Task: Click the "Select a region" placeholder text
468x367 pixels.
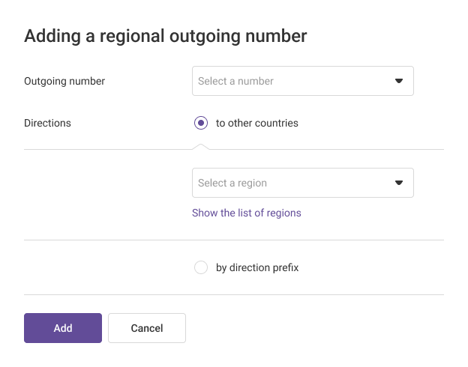Action: pos(232,183)
